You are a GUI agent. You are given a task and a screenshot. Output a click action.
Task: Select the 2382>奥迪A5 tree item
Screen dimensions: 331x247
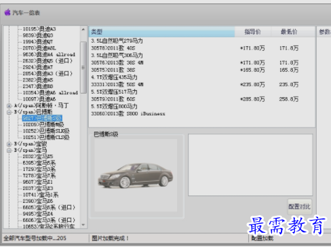click(38, 80)
